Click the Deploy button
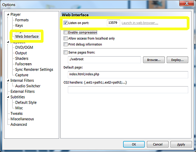 point(177,60)
